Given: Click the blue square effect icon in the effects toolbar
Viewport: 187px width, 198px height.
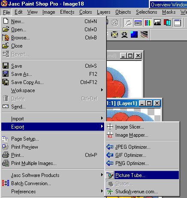Looking at the screenshot, I should [x=134, y=34].
